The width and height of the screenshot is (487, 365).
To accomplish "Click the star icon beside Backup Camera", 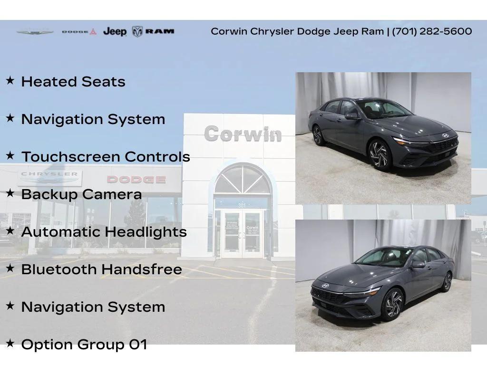I will [x=10, y=193].
